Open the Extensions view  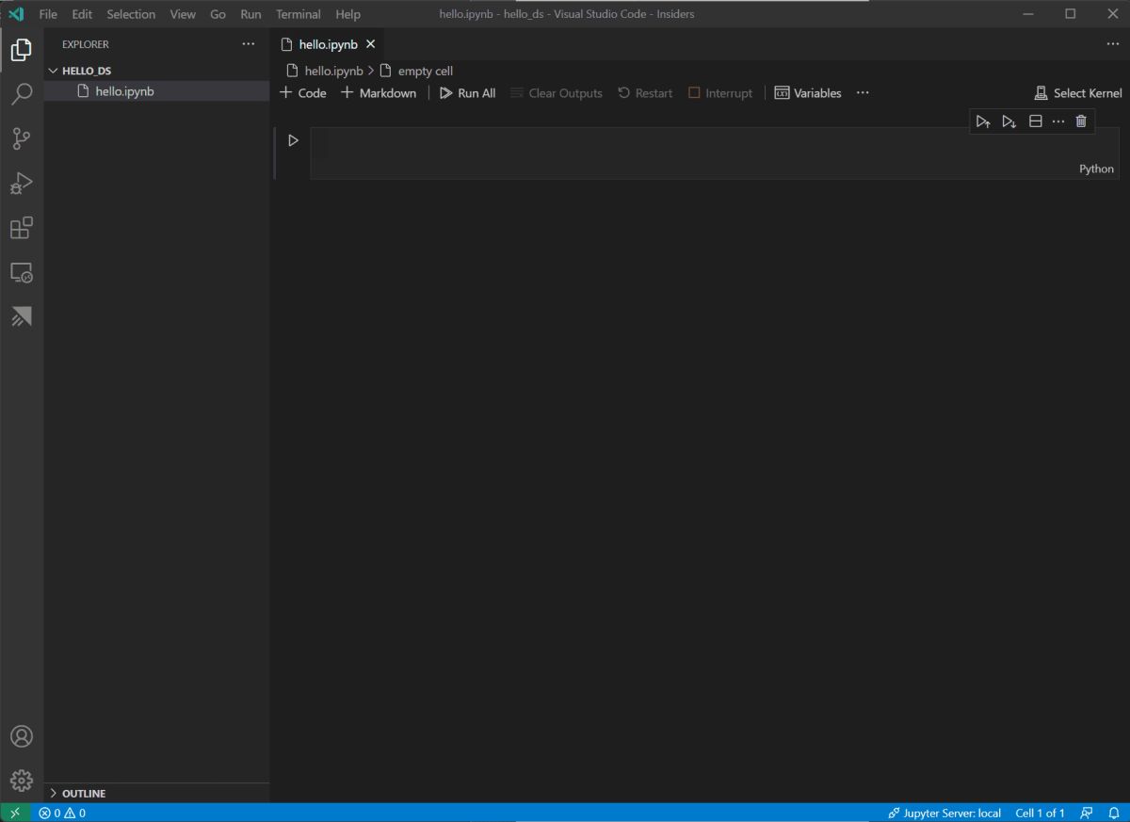[x=21, y=228]
